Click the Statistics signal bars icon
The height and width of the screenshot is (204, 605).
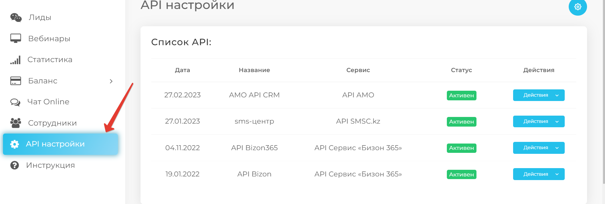tap(16, 60)
